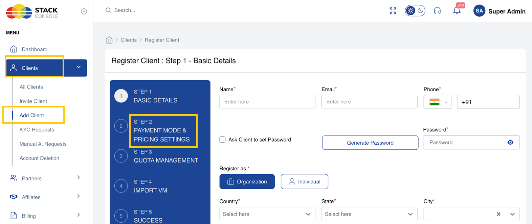The image size is (532, 224).
Task: Select Step 2 Payment Mode & Pricing Settings
Action: (161, 131)
